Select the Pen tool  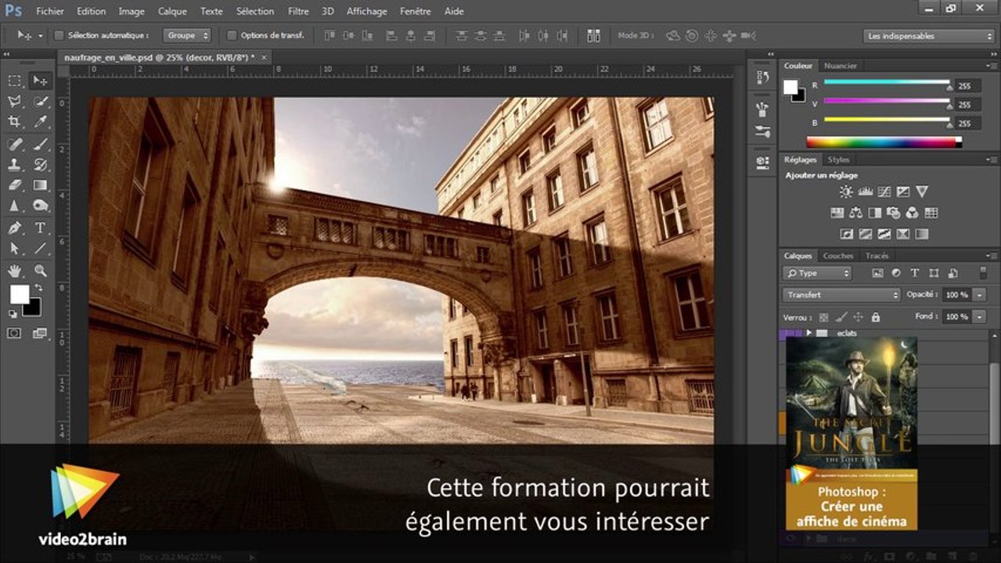[x=15, y=228]
